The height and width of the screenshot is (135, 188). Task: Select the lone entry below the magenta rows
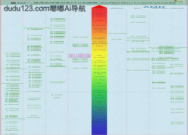point(80,68)
